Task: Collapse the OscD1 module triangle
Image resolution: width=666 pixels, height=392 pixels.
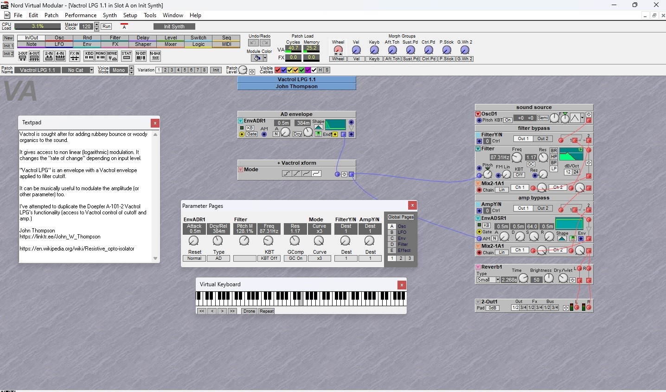Action: coord(478,114)
